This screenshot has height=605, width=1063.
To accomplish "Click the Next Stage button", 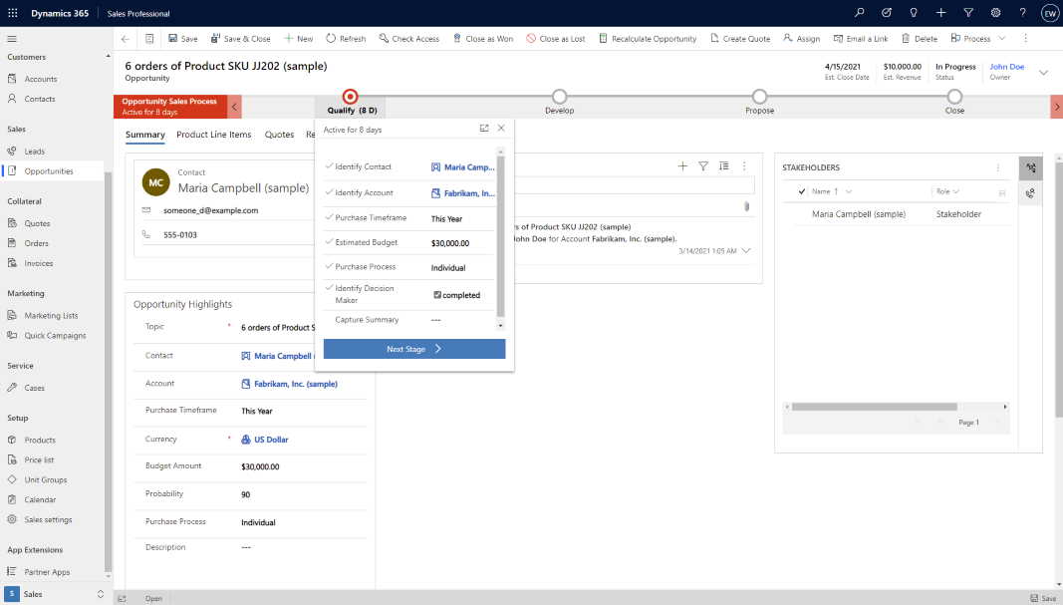I will pyautogui.click(x=414, y=349).
